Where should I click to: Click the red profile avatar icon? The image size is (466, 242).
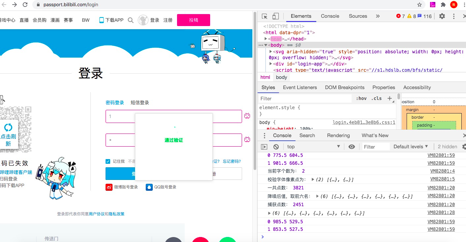point(454,5)
